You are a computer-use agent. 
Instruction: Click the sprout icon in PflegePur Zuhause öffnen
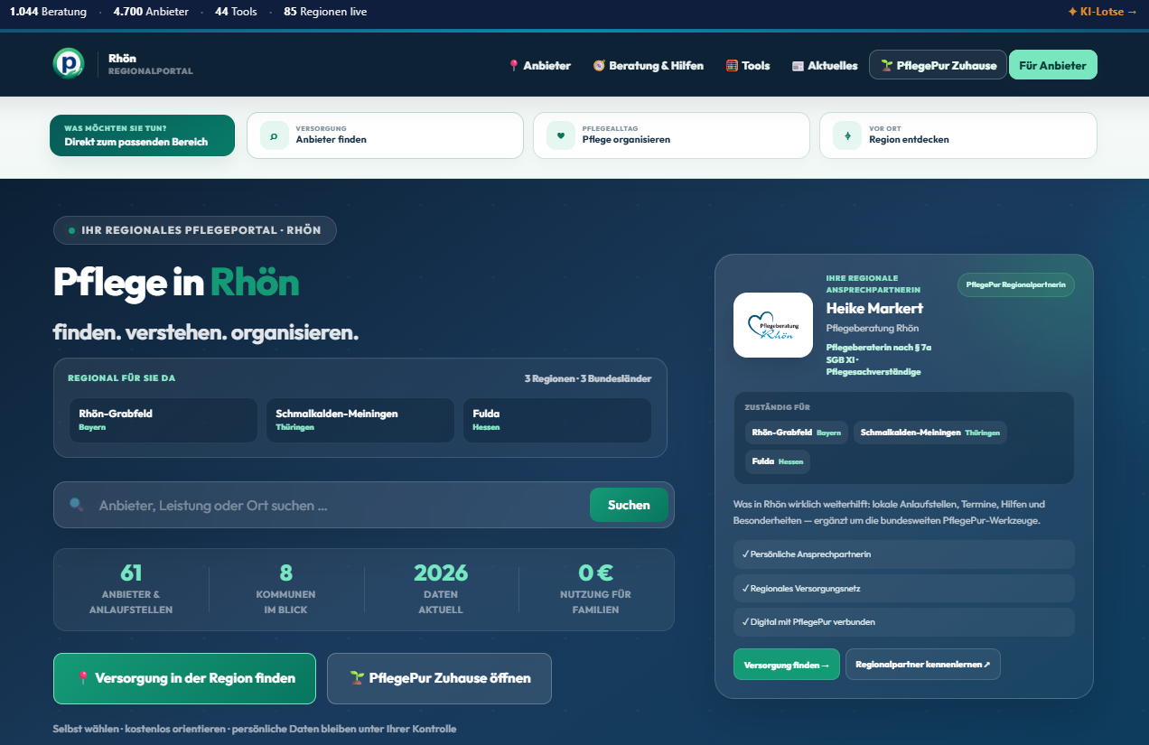pos(357,678)
